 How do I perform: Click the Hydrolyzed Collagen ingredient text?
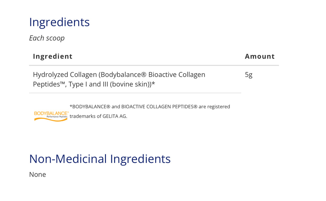(x=119, y=79)
